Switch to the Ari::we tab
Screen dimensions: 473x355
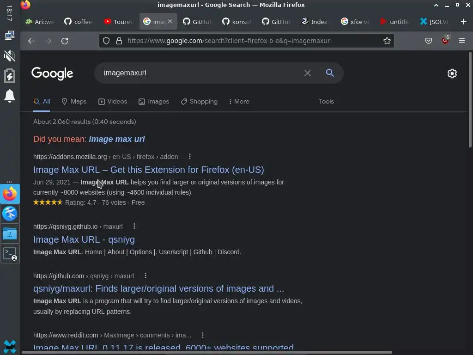pos(40,22)
